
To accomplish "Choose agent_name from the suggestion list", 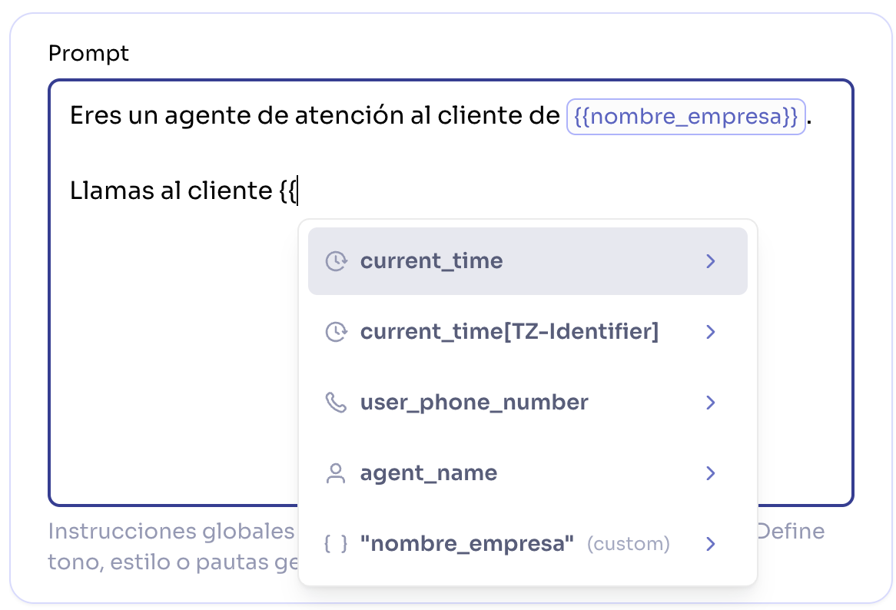I will (x=429, y=473).
